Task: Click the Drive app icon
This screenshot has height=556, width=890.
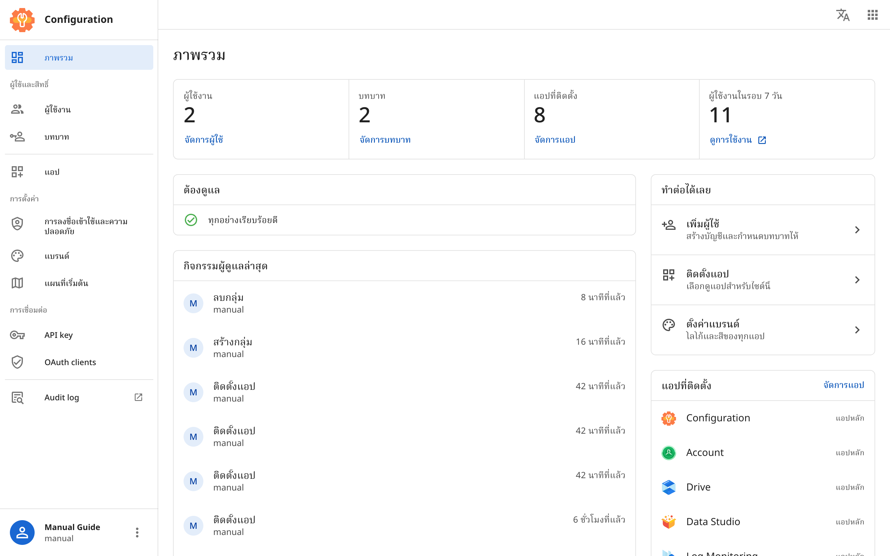Action: coord(669,487)
